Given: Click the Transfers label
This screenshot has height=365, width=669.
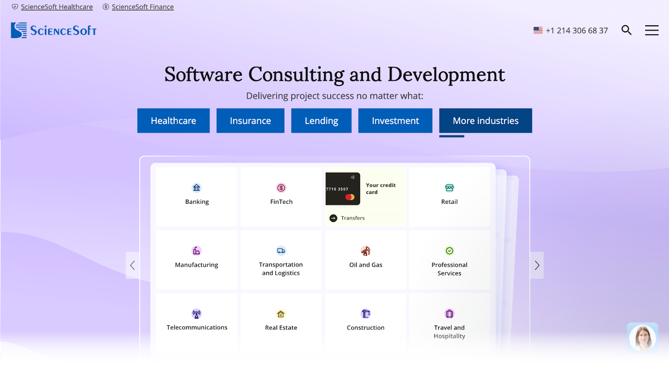Looking at the screenshot, I should (353, 218).
